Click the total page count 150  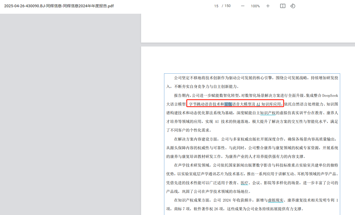(228, 6)
